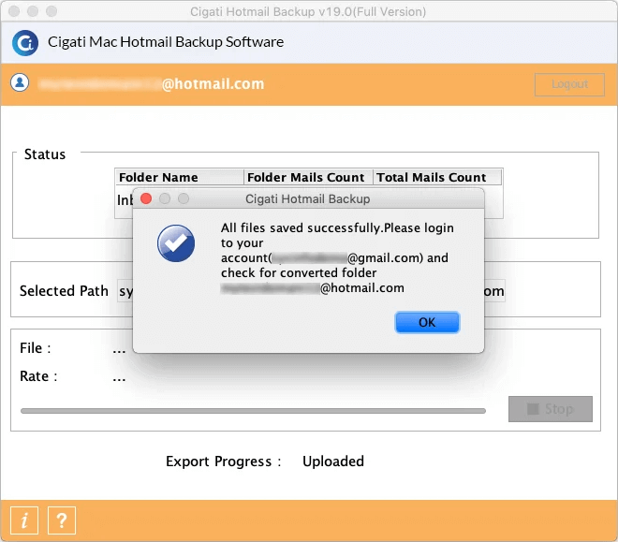The image size is (618, 542).
Task: Click the user account avatar icon
Action: 20,82
